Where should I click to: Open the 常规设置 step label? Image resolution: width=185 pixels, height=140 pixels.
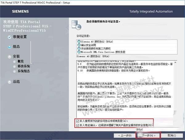pyautogui.click(x=20, y=37)
